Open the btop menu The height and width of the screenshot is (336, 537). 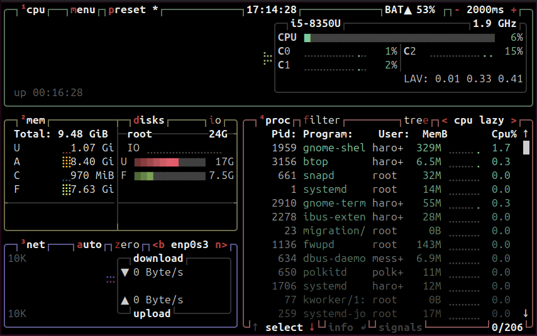point(82,10)
